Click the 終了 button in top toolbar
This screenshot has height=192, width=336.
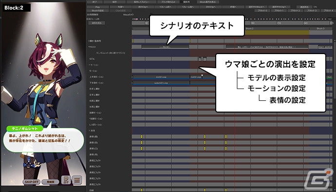94,2
